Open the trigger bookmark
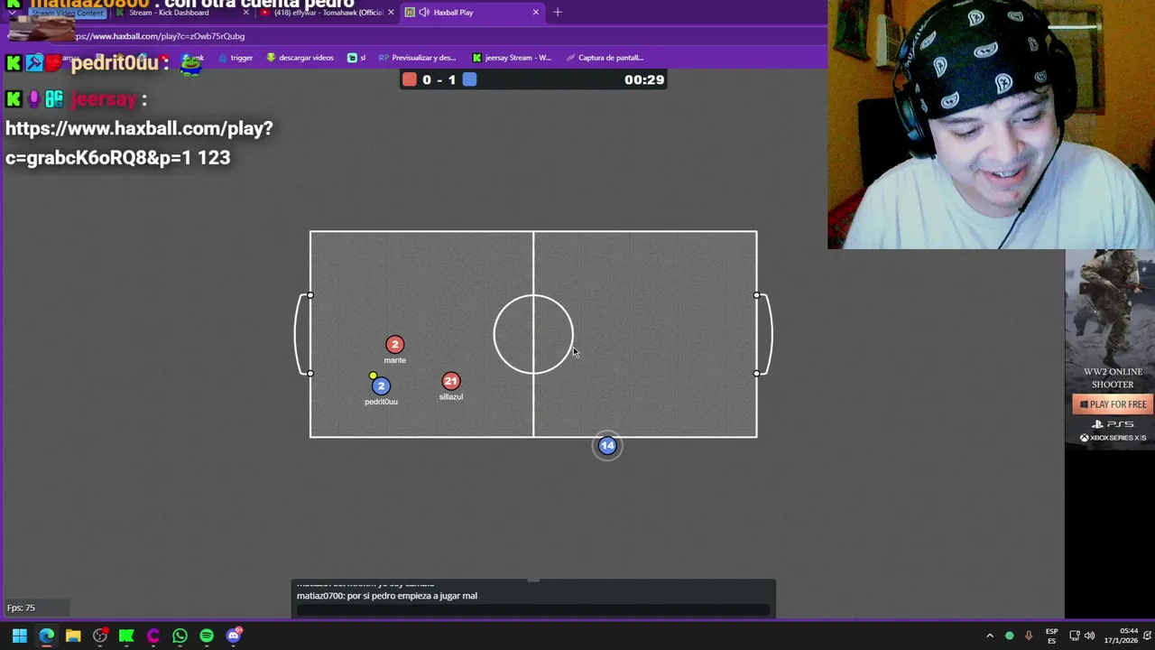 (235, 58)
